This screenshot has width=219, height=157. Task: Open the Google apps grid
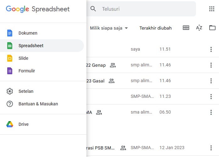[x=212, y=9]
